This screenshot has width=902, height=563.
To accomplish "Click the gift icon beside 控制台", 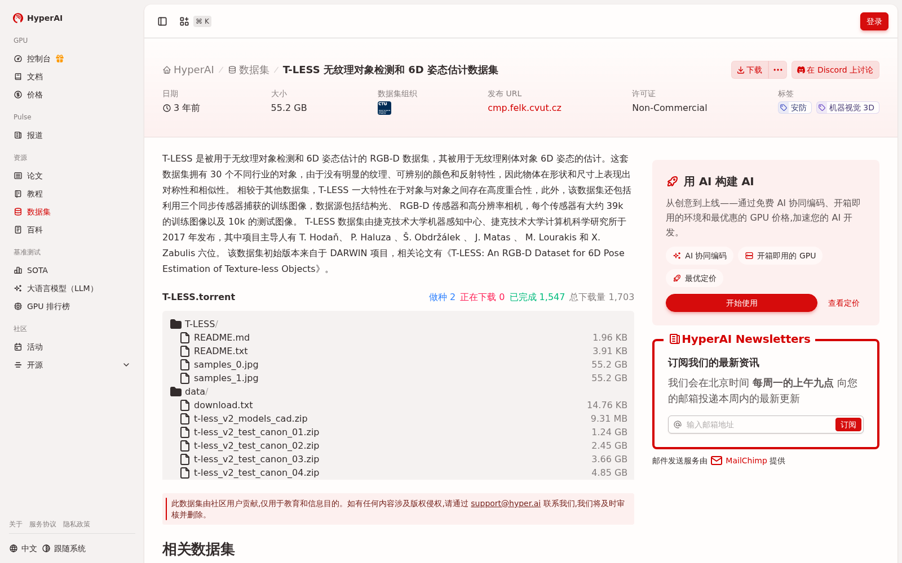I will pos(60,59).
